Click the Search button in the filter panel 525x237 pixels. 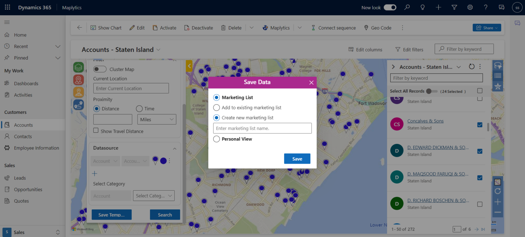[165, 214]
